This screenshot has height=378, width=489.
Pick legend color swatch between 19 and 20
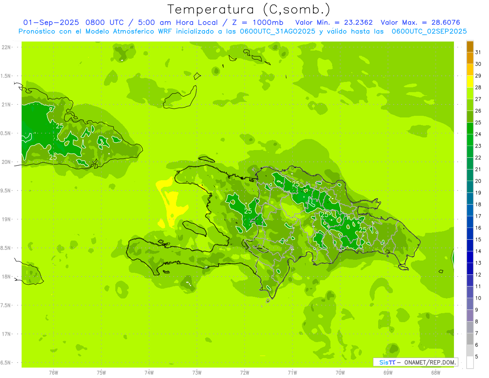pos(470,187)
